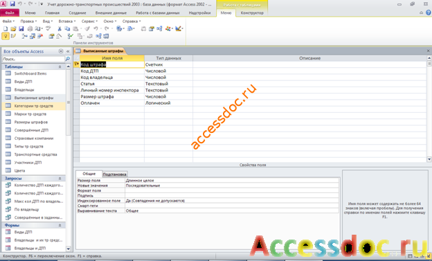The image size is (432, 261).
Task: Click the Relationships icon in first toolbar row
Action: (159, 28)
